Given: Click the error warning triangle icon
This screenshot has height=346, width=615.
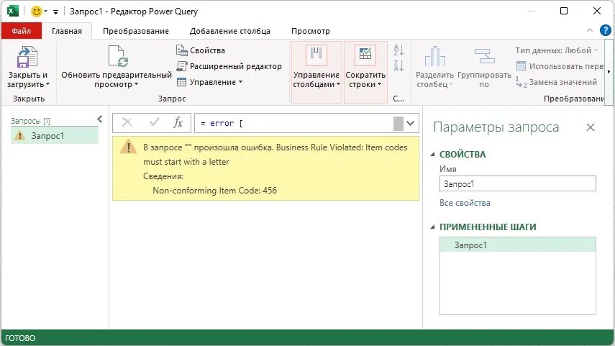Looking at the screenshot, I should pos(128,147).
